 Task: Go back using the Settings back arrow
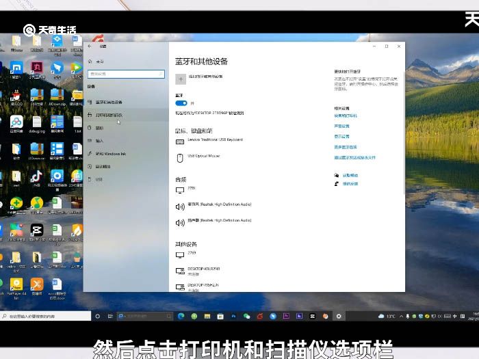point(90,46)
